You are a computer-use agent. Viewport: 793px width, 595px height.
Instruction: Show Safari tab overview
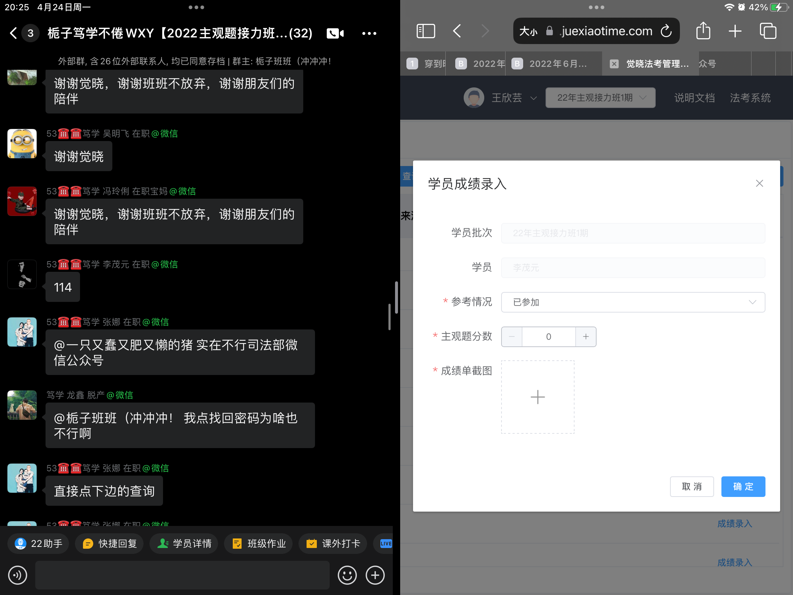(x=768, y=31)
